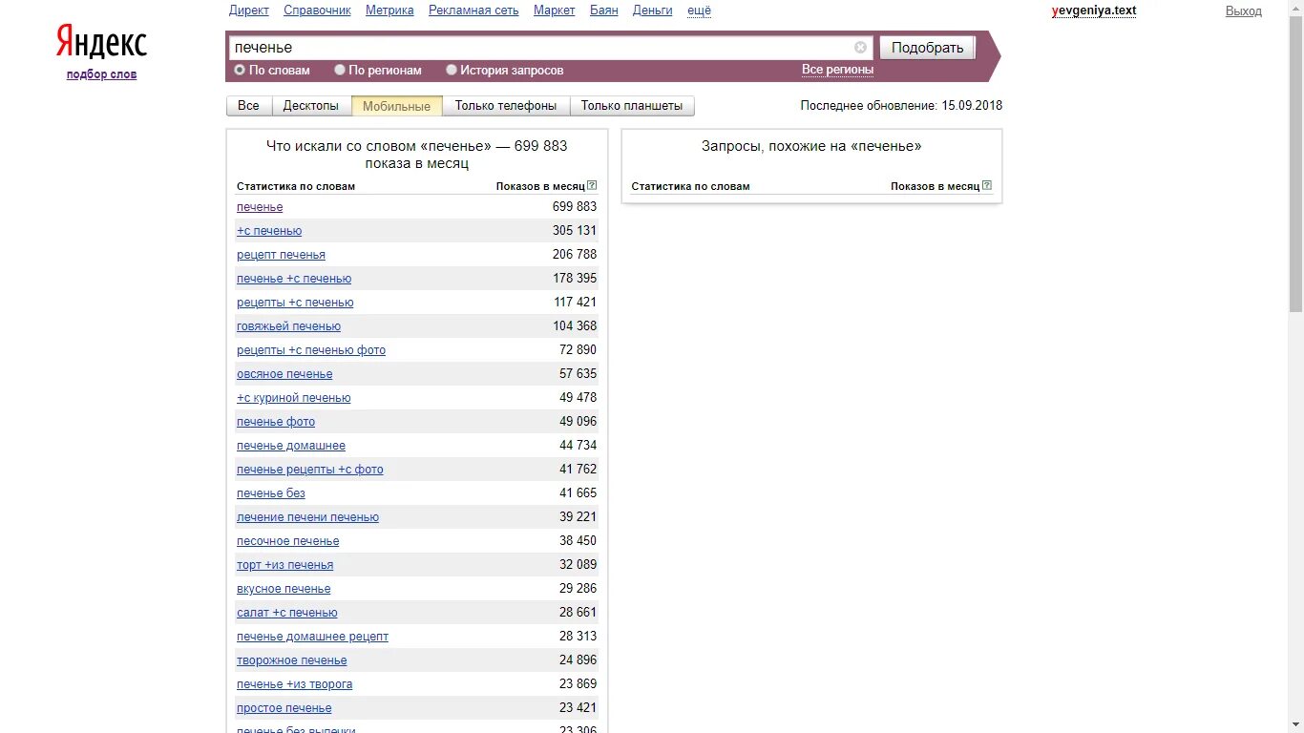Click the impressions value '305 131'
Viewport: 1304px width, 733px height.
[x=575, y=231]
